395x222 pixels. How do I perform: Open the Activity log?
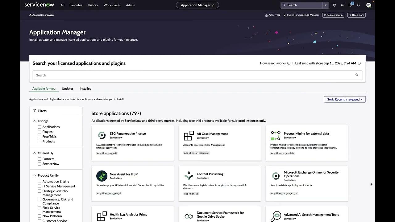click(x=273, y=15)
